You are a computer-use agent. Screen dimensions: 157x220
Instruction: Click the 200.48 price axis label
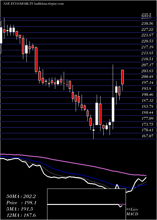147,77
